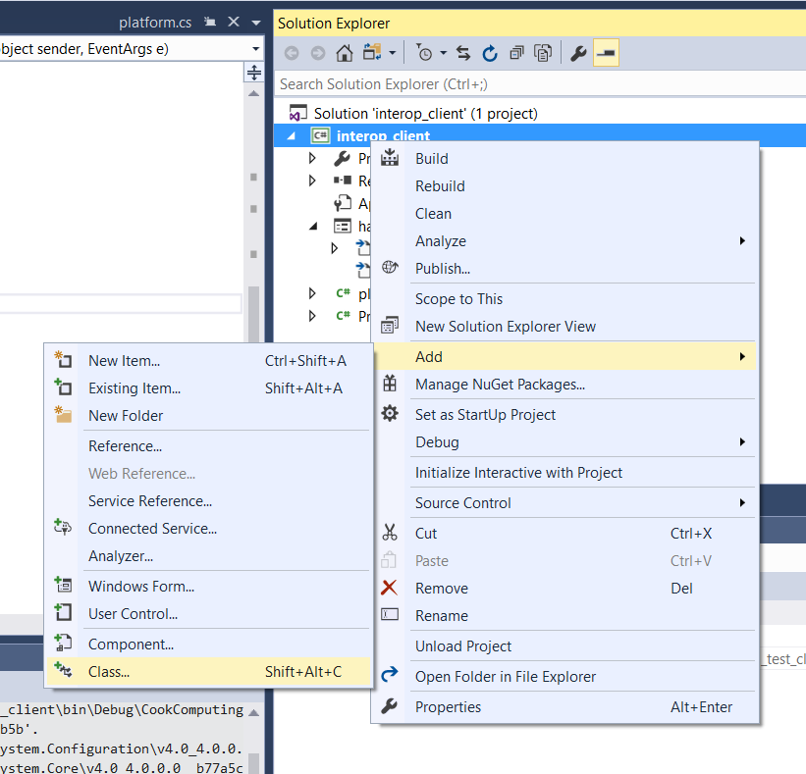
Task: Choose Rebuild from the context menu
Action: (x=564, y=186)
